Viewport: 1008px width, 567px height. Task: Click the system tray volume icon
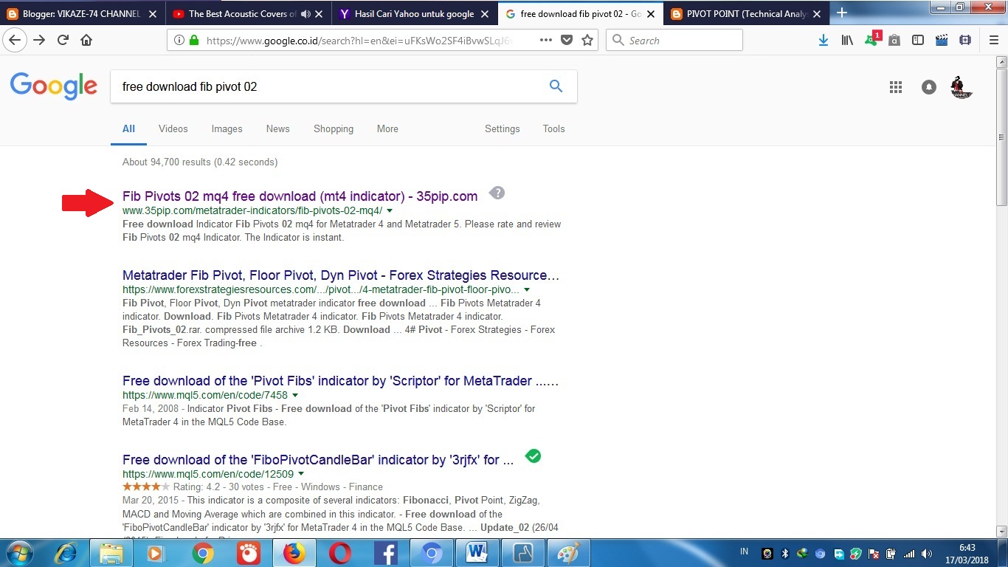[x=925, y=554]
